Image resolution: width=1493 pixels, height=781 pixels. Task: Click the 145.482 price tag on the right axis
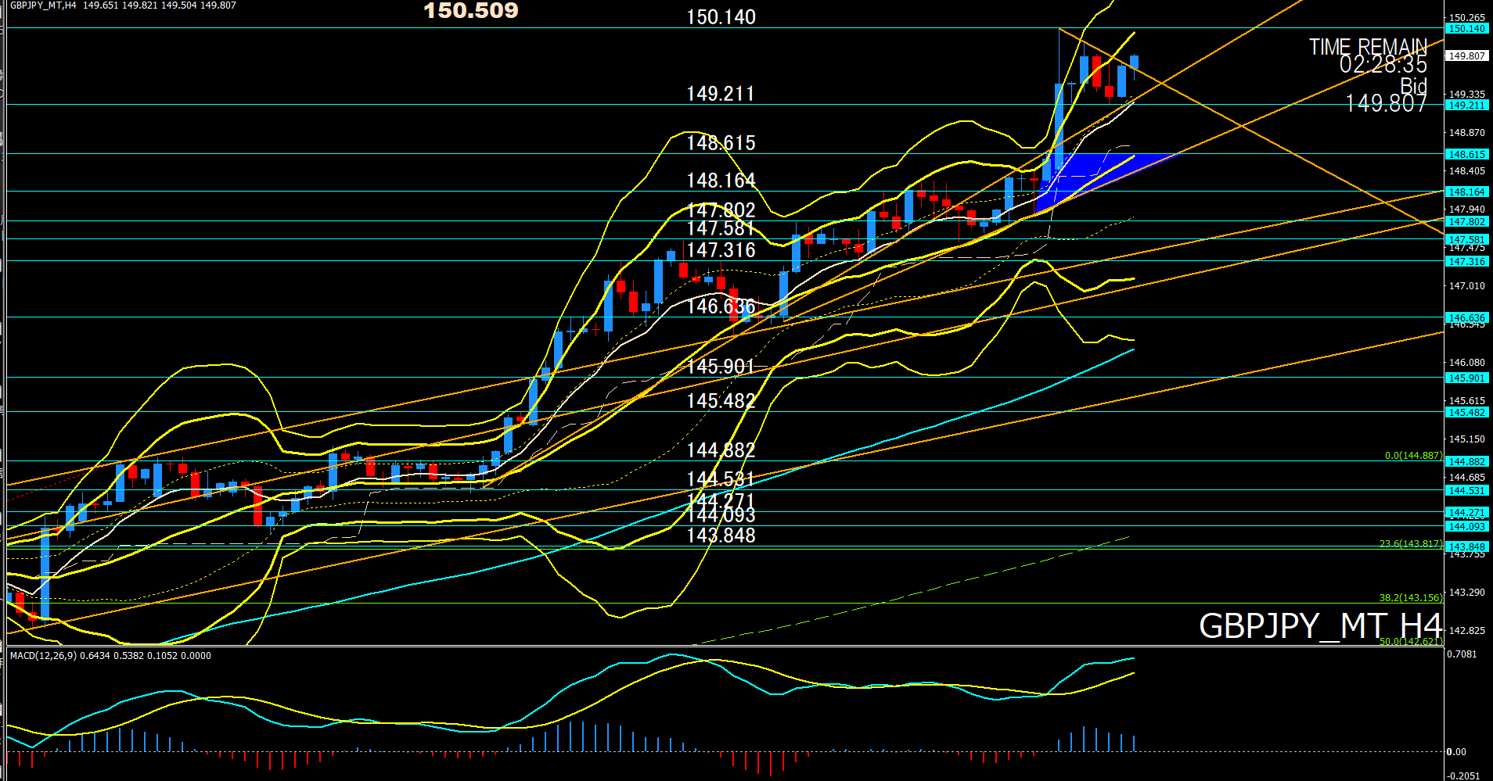1466,413
